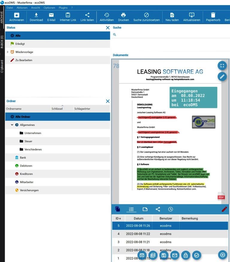This screenshot has width=230, height=262.
Task: Open the Aktionen menu
Action: coord(22,8)
